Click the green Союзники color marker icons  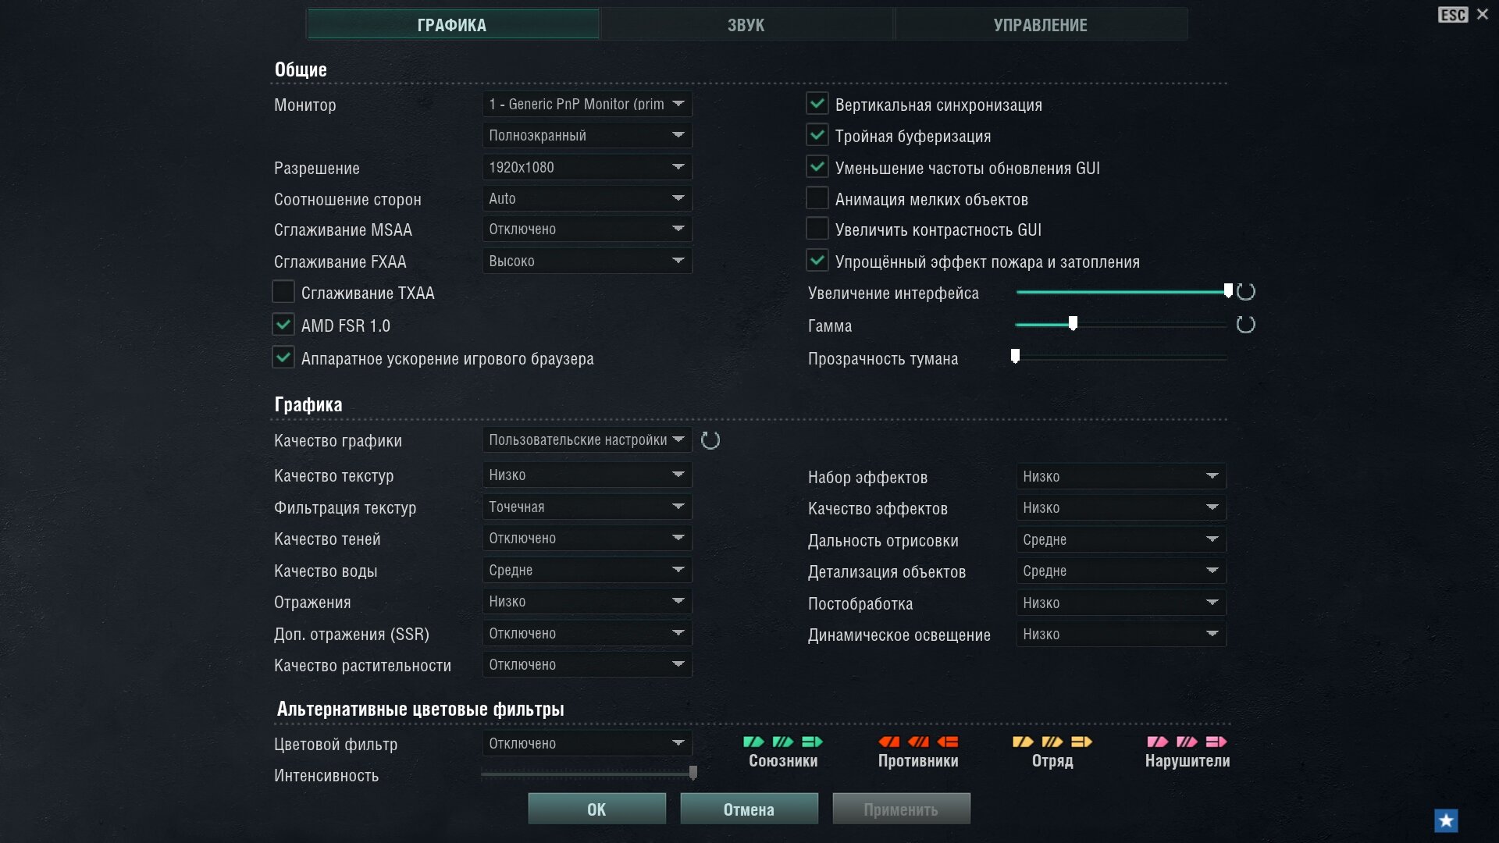pos(783,742)
